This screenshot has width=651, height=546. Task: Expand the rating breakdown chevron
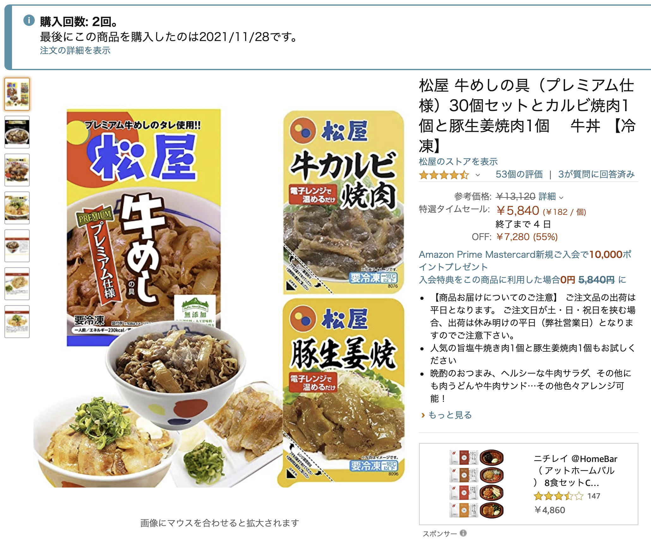[x=478, y=175]
